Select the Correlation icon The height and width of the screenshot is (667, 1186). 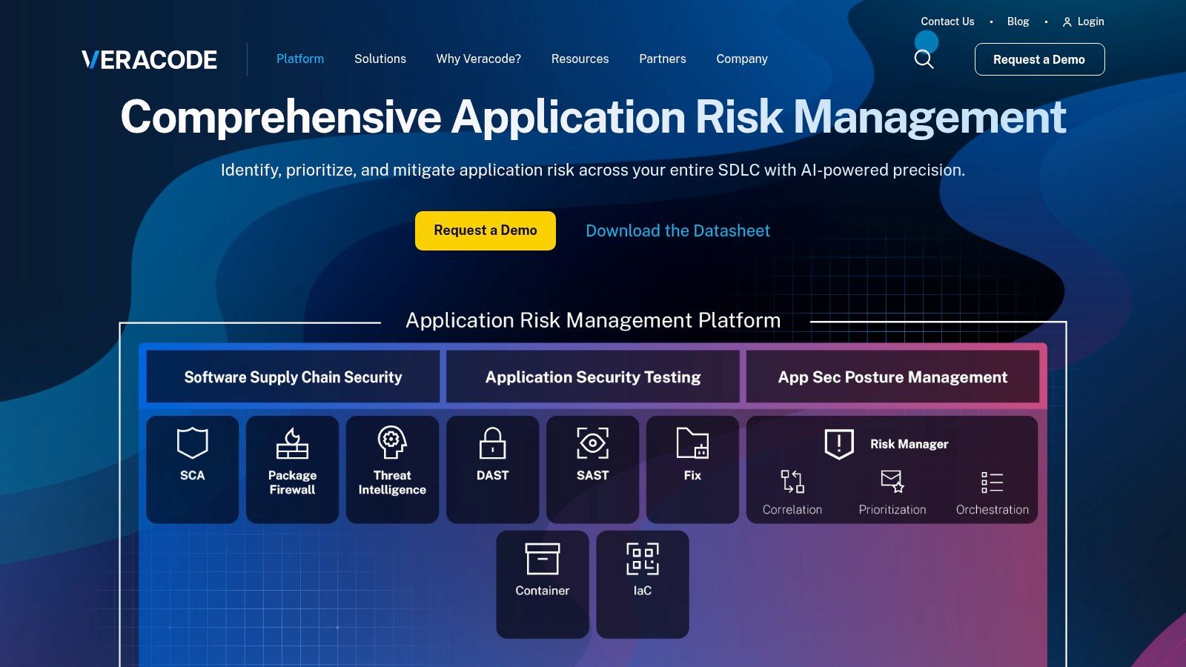792,482
